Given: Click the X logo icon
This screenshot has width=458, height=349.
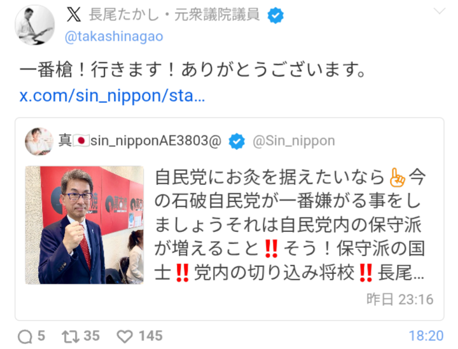Looking at the screenshot, I should (74, 15).
